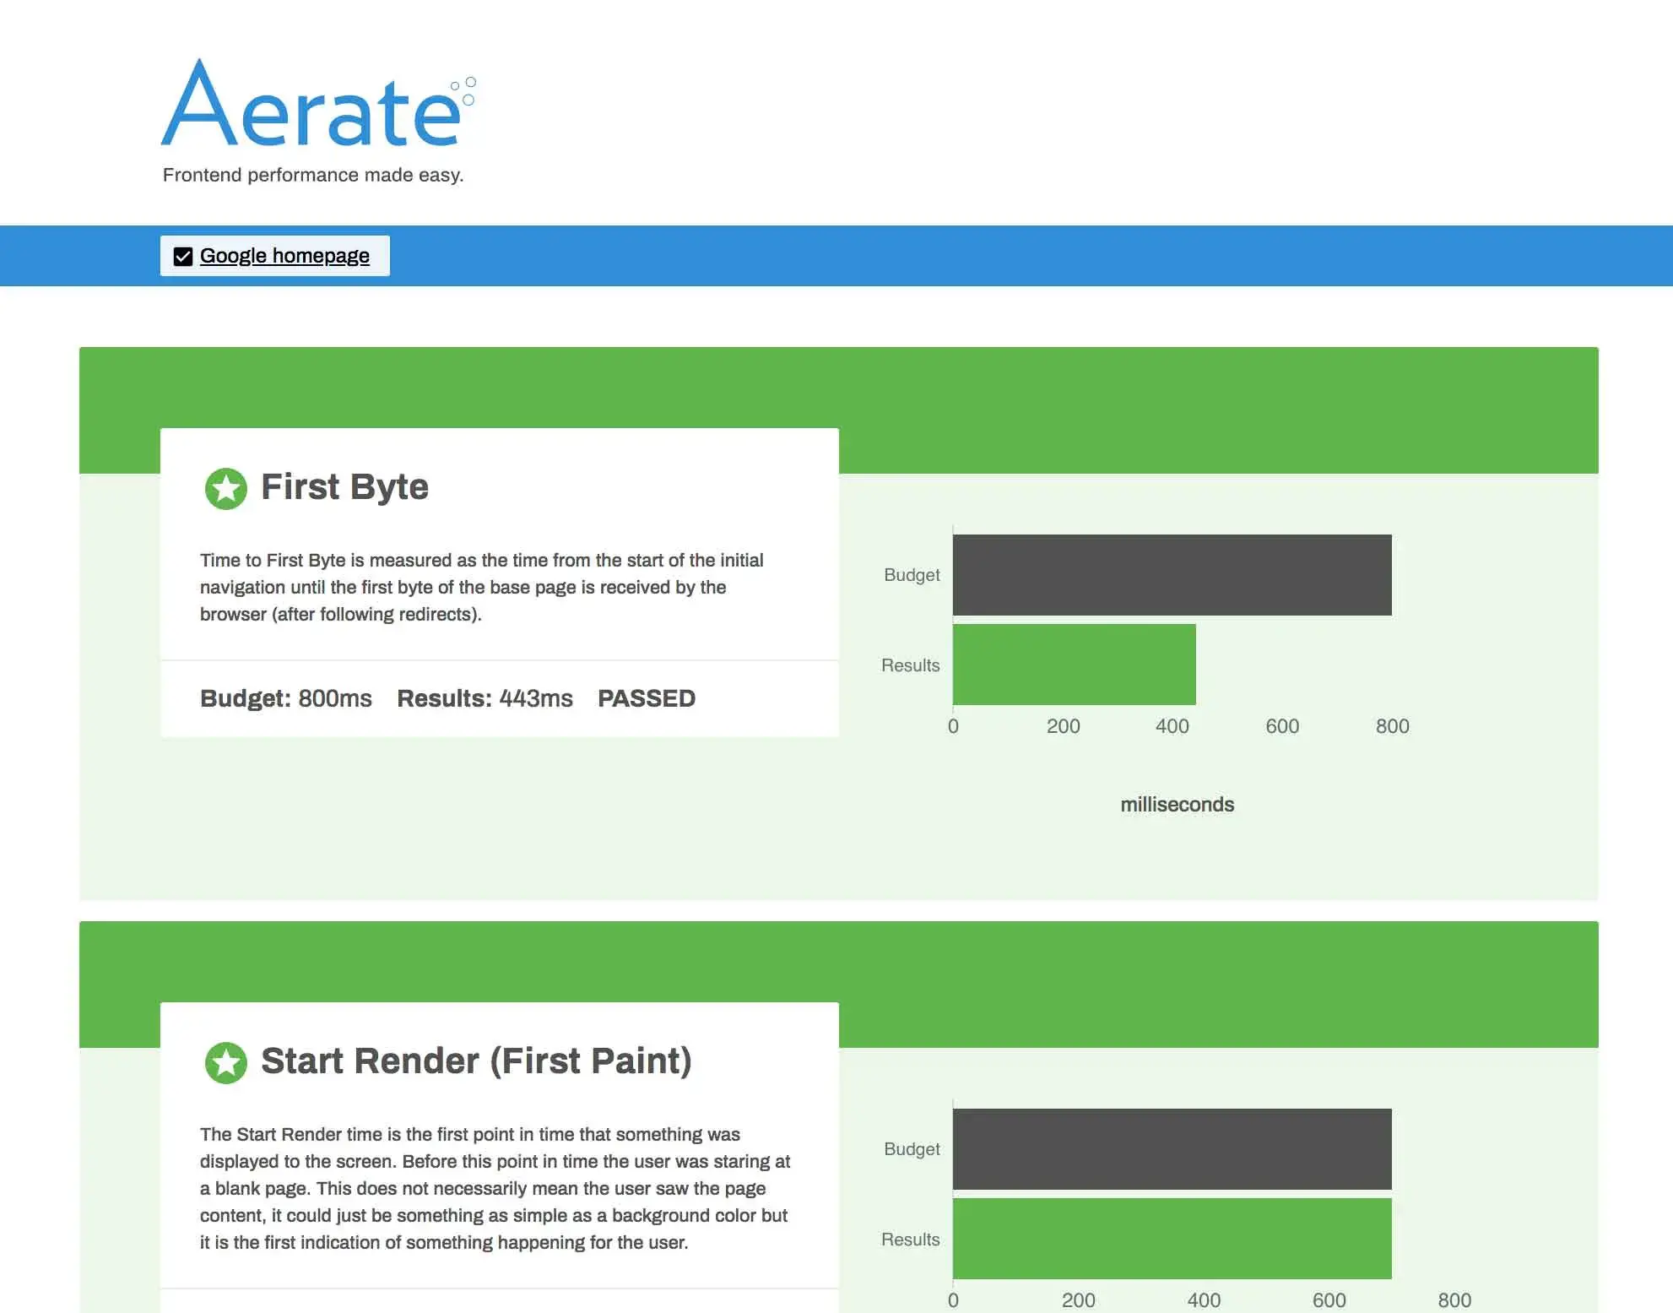Click the 800 tick on First Byte chart
The image size is (1673, 1313).
1392,727
